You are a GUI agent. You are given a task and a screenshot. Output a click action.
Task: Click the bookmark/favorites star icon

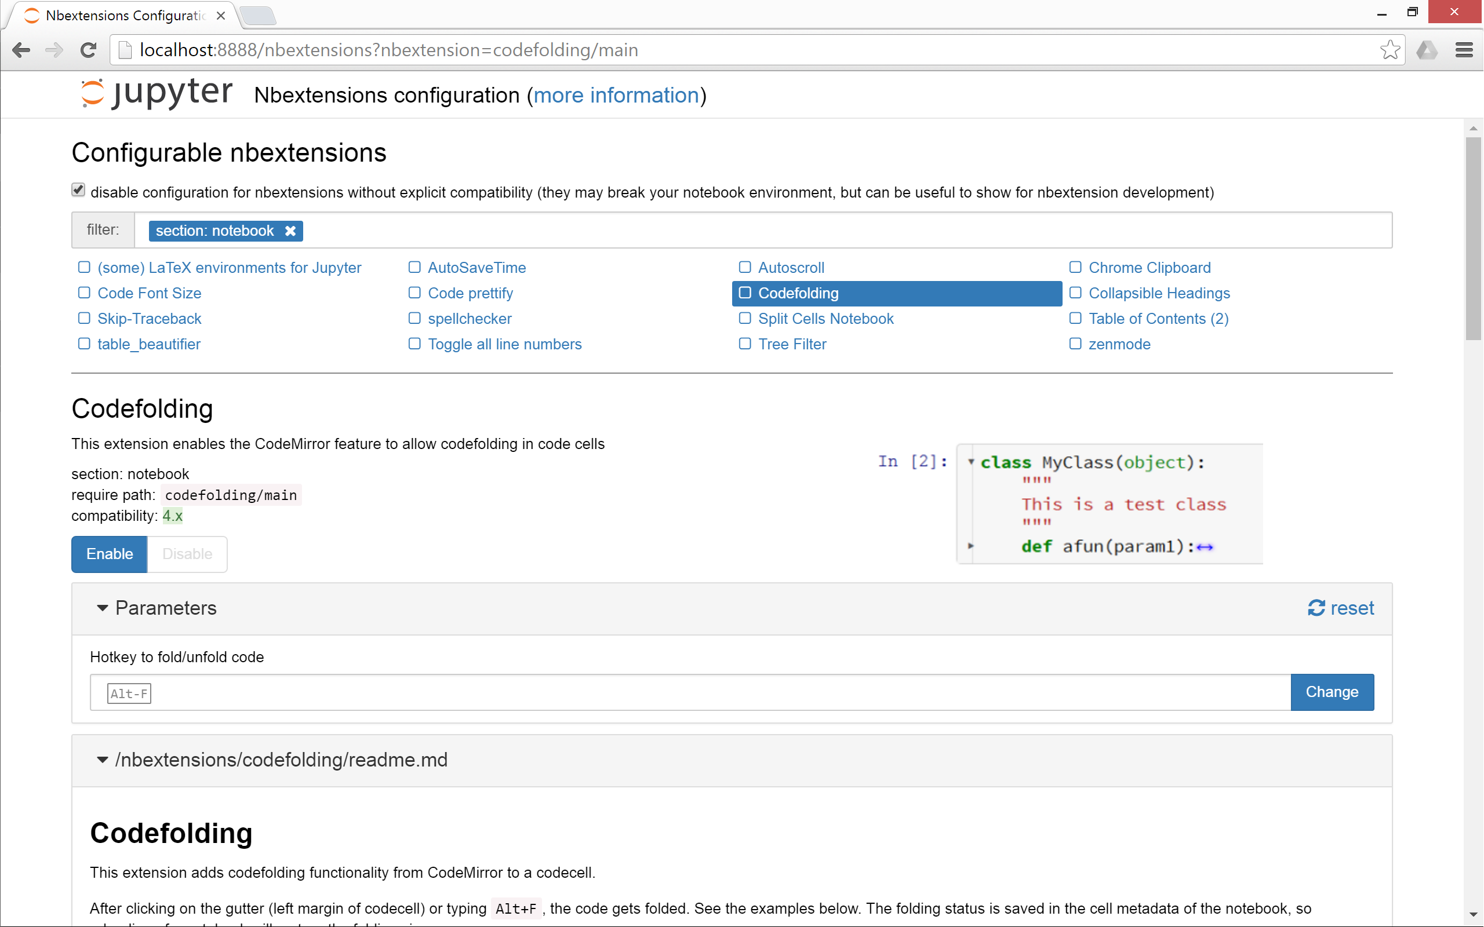(x=1389, y=50)
